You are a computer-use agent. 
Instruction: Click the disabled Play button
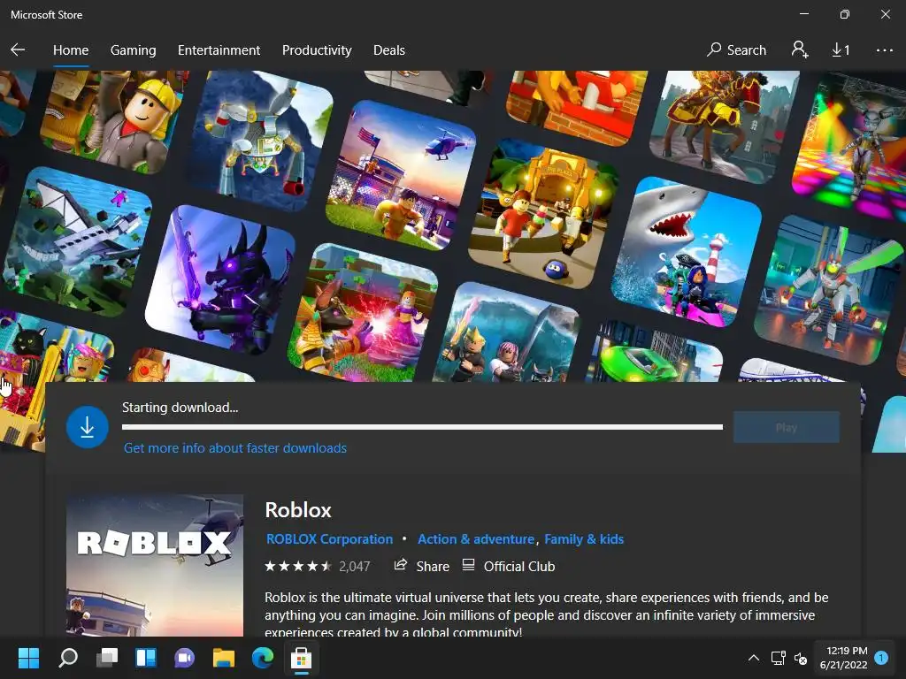click(786, 427)
